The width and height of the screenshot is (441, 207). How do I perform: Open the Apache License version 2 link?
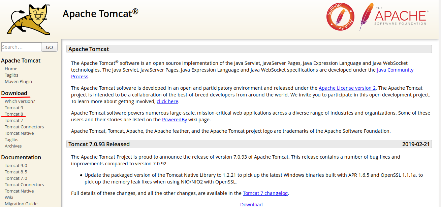coord(347,88)
